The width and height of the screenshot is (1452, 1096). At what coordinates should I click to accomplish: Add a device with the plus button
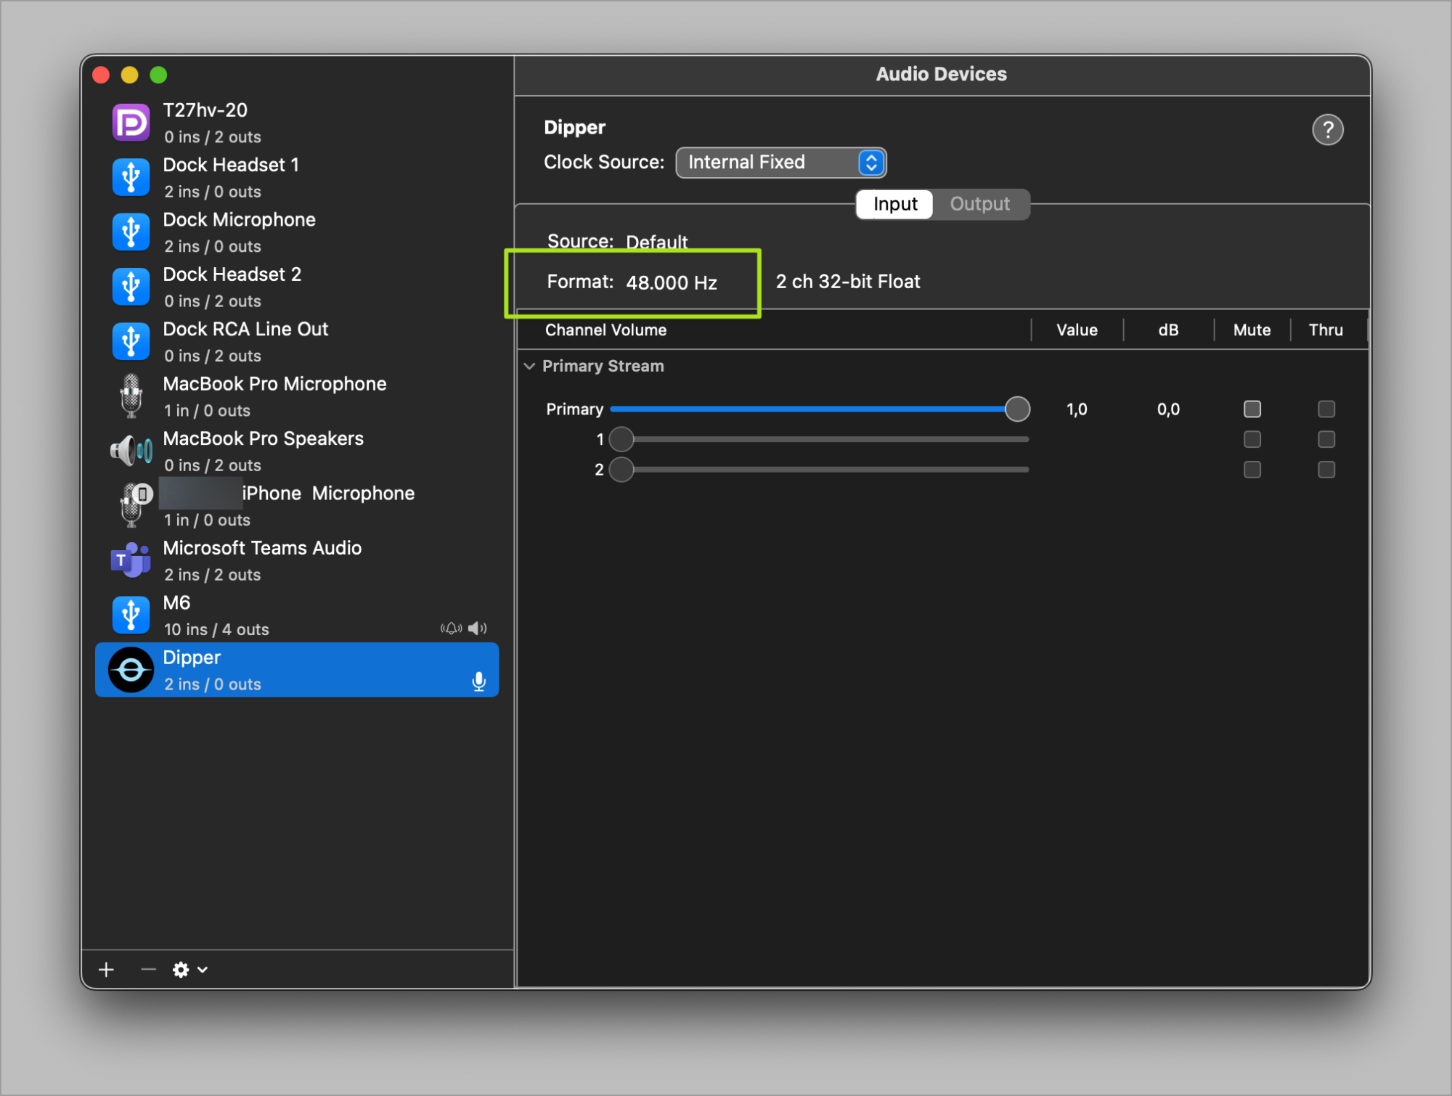click(106, 970)
